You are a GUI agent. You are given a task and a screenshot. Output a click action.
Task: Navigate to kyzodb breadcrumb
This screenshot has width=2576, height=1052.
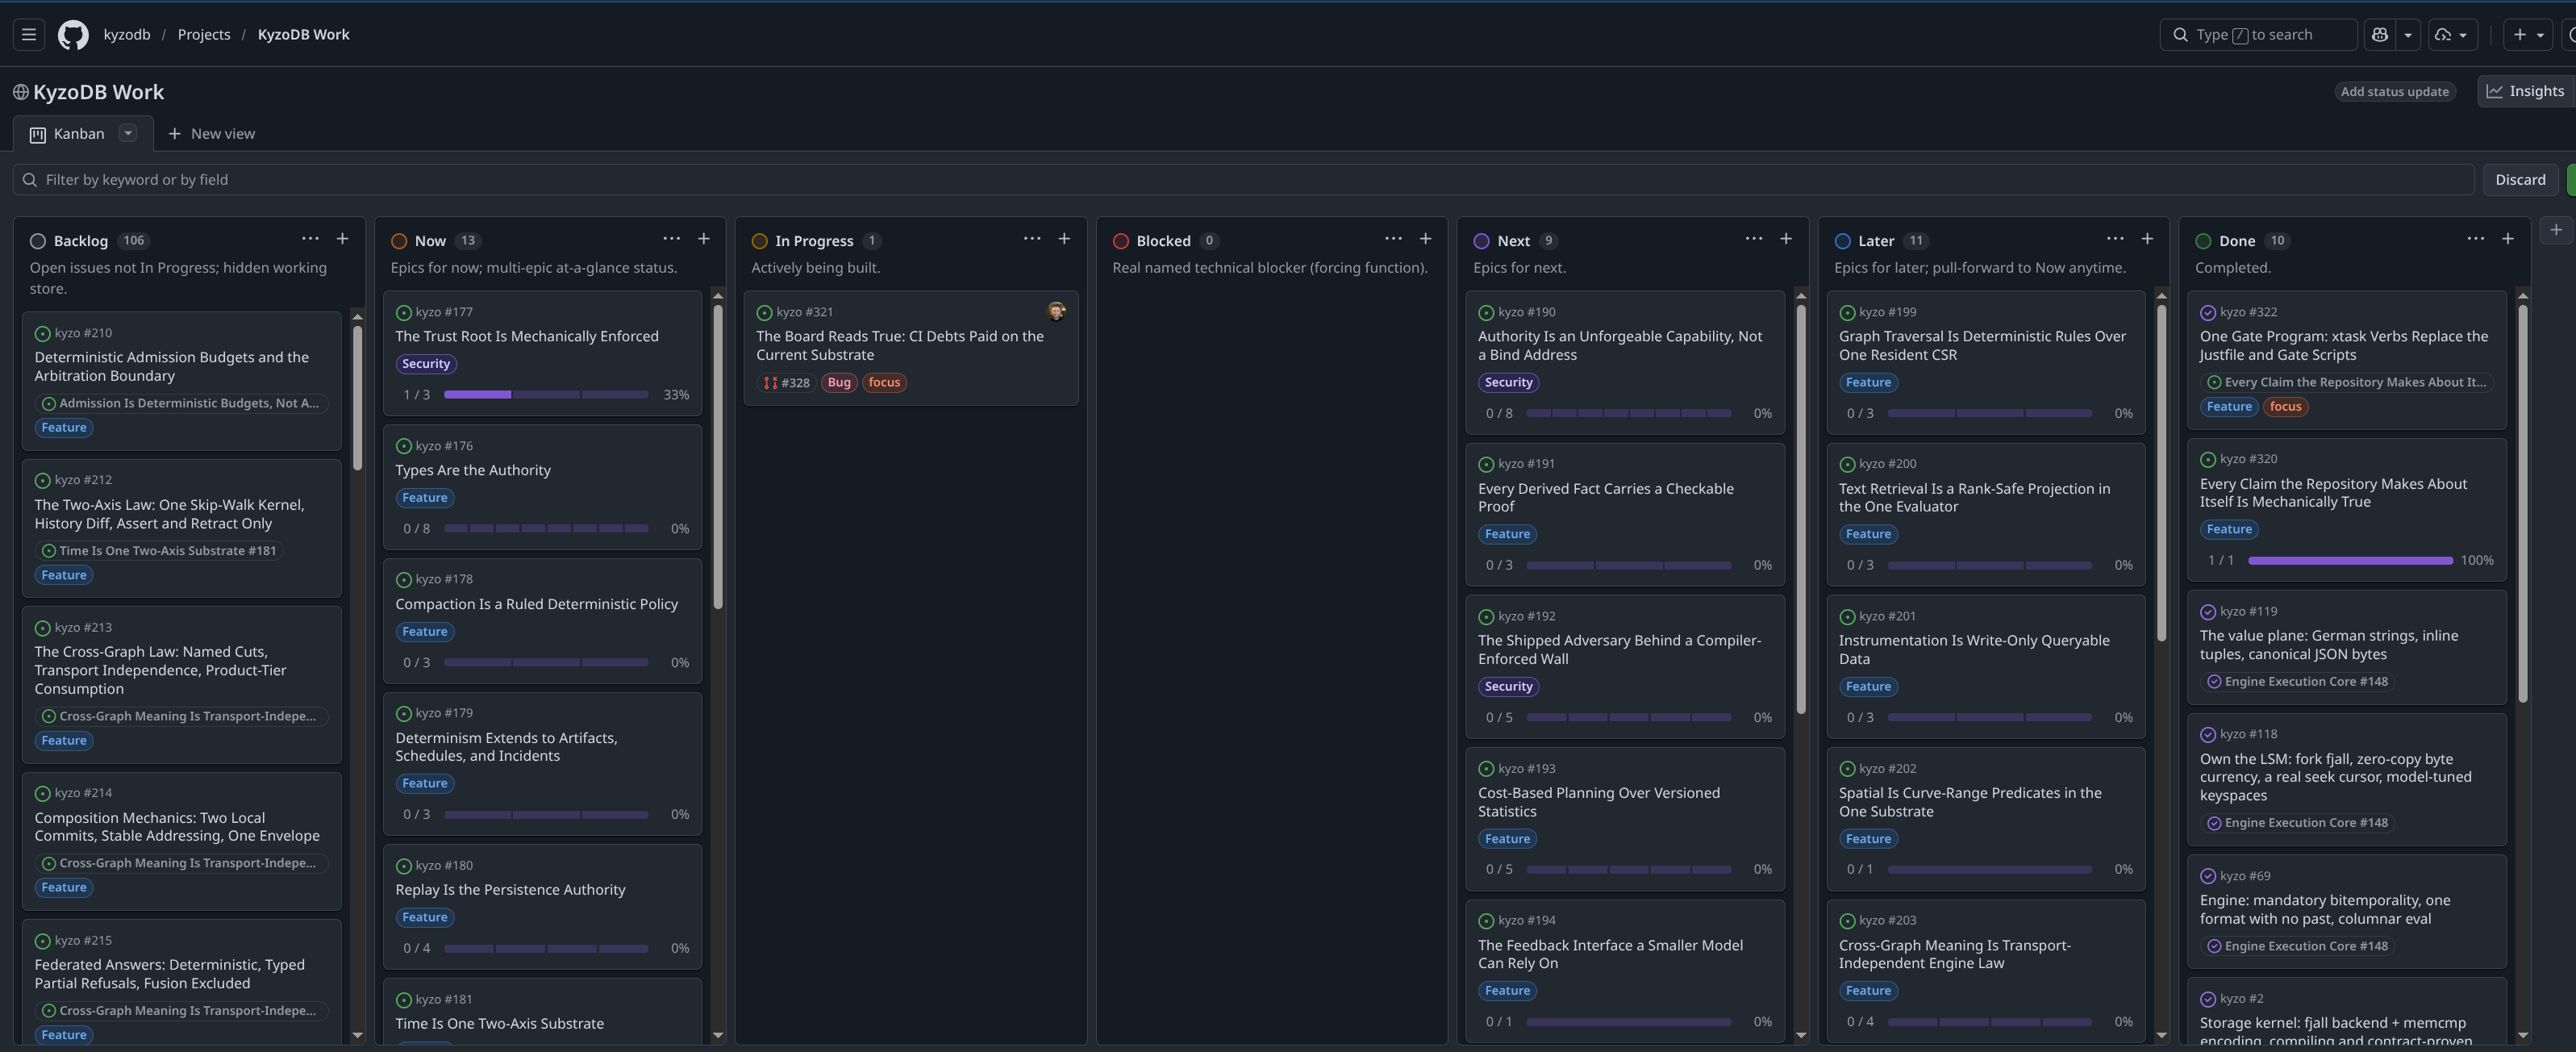point(127,34)
